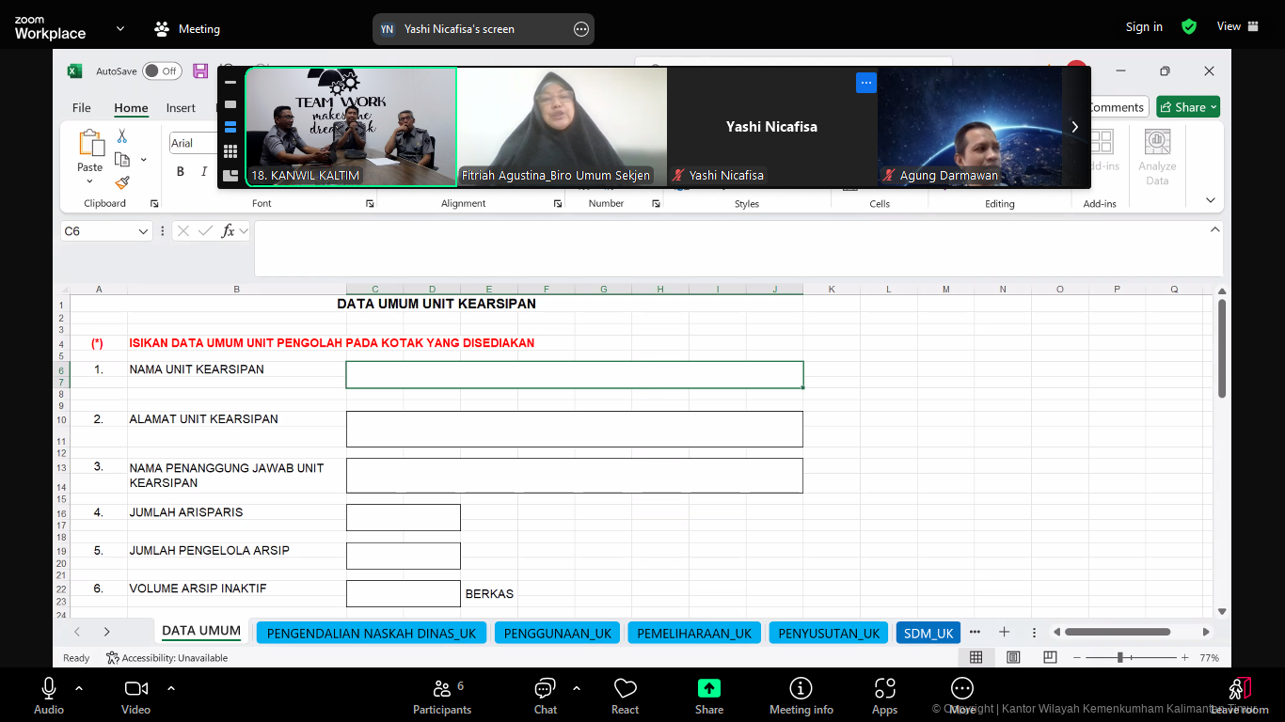Open Zoom React menu
This screenshot has height=722, width=1285.
pyautogui.click(x=626, y=696)
